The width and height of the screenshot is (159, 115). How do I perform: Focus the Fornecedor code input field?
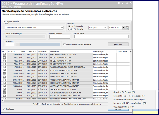[x=10, y=45]
